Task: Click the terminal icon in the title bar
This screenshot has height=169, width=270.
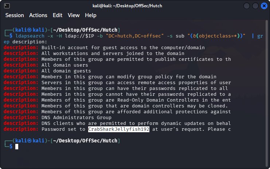Action: tap(7, 6)
